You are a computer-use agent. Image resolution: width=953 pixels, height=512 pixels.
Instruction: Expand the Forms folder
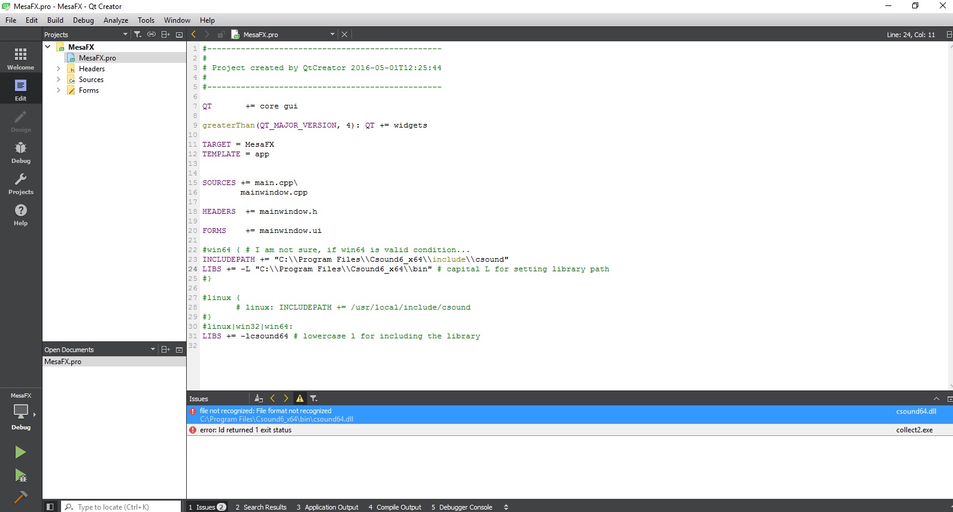(58, 90)
